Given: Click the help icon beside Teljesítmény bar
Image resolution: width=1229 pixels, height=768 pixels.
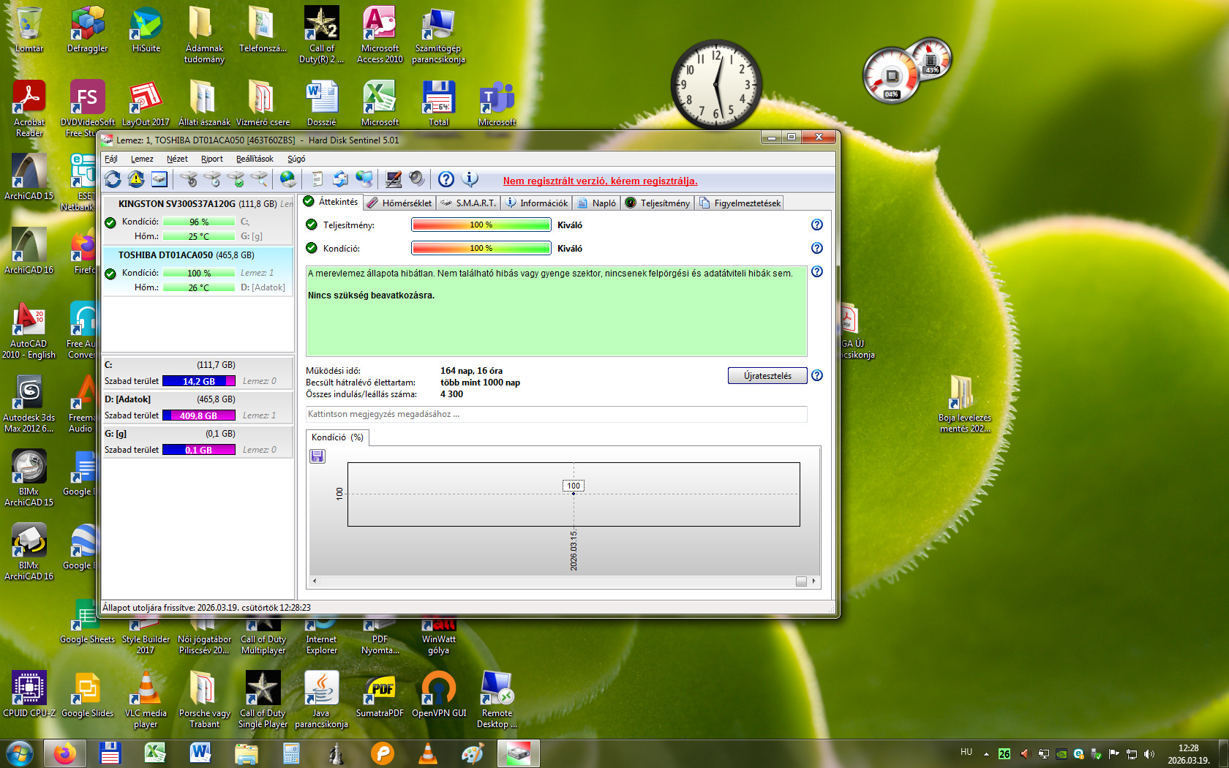Looking at the screenshot, I should pyautogui.click(x=817, y=225).
